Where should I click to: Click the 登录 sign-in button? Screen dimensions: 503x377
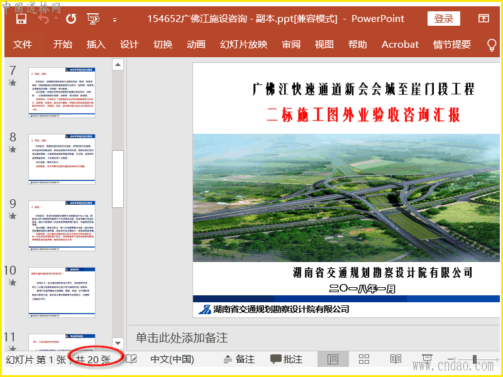tap(444, 19)
